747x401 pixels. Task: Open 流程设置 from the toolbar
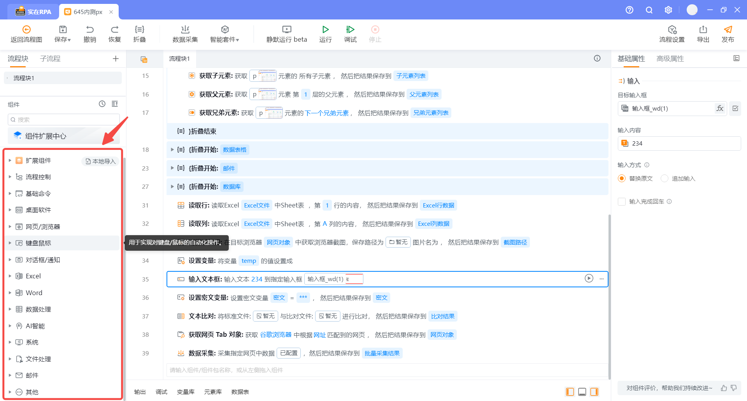click(x=672, y=30)
